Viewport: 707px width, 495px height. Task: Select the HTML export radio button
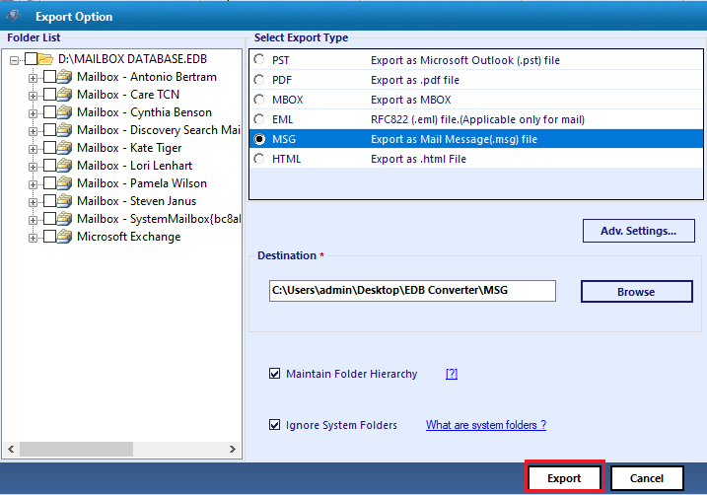259,159
